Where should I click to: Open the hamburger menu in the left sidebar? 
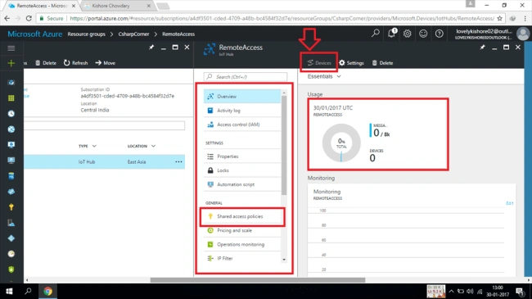11,48
